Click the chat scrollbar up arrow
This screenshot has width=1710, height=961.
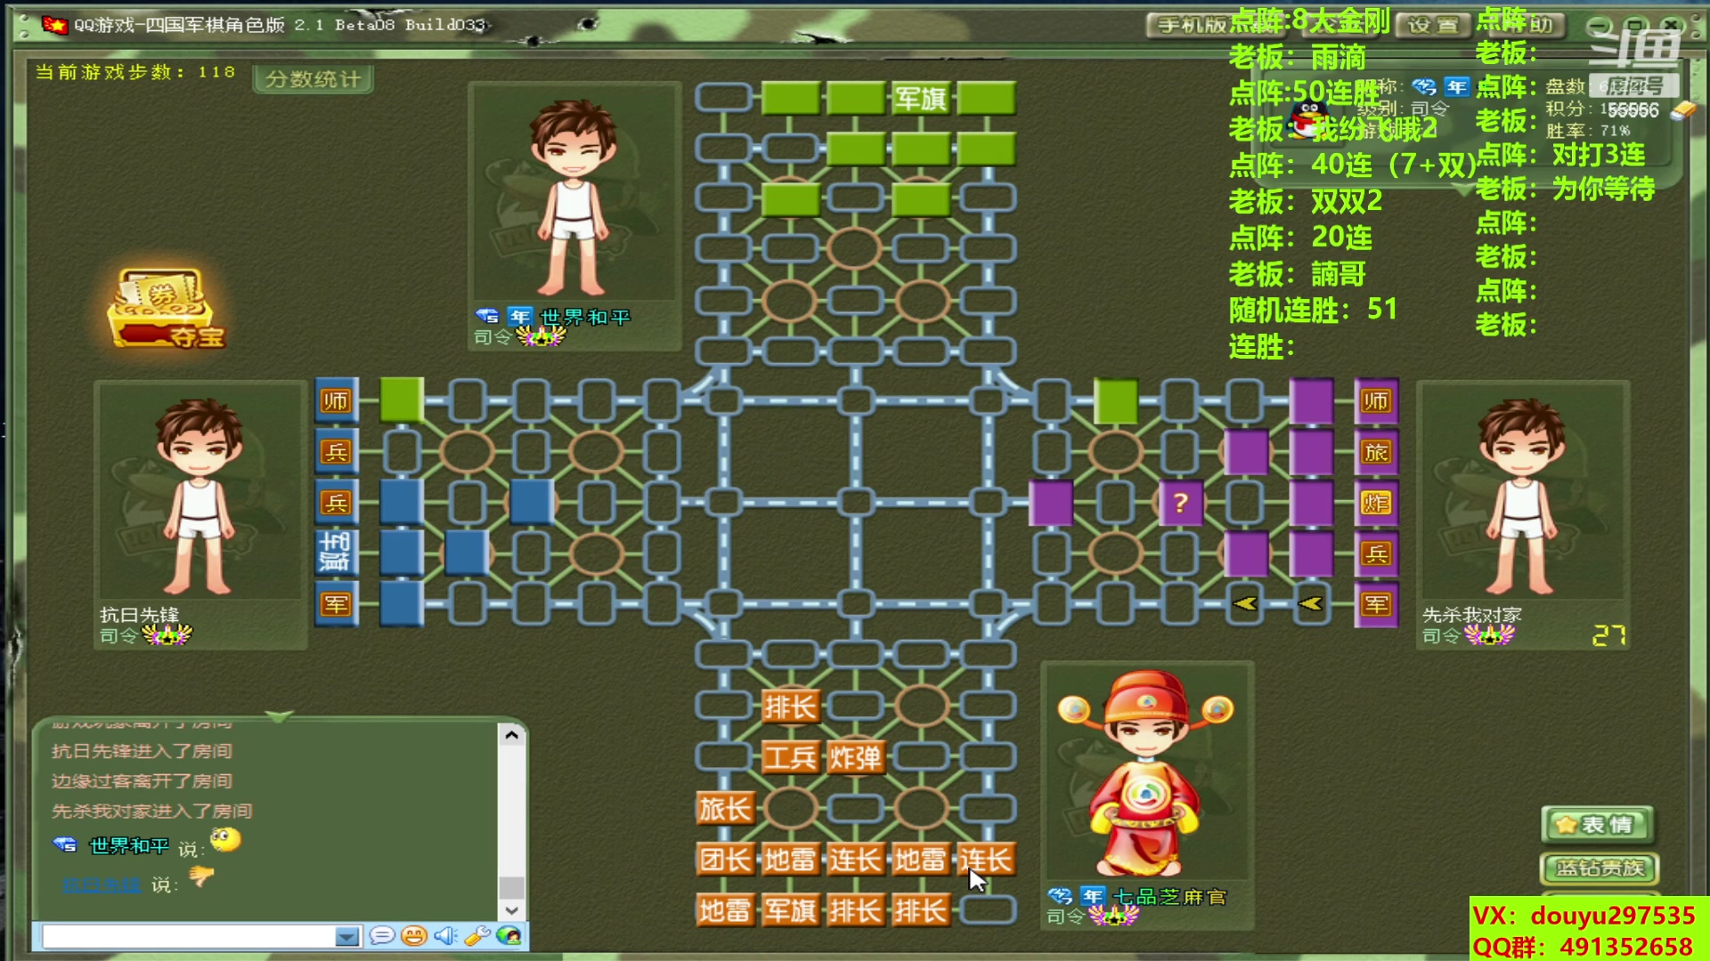[x=511, y=735]
